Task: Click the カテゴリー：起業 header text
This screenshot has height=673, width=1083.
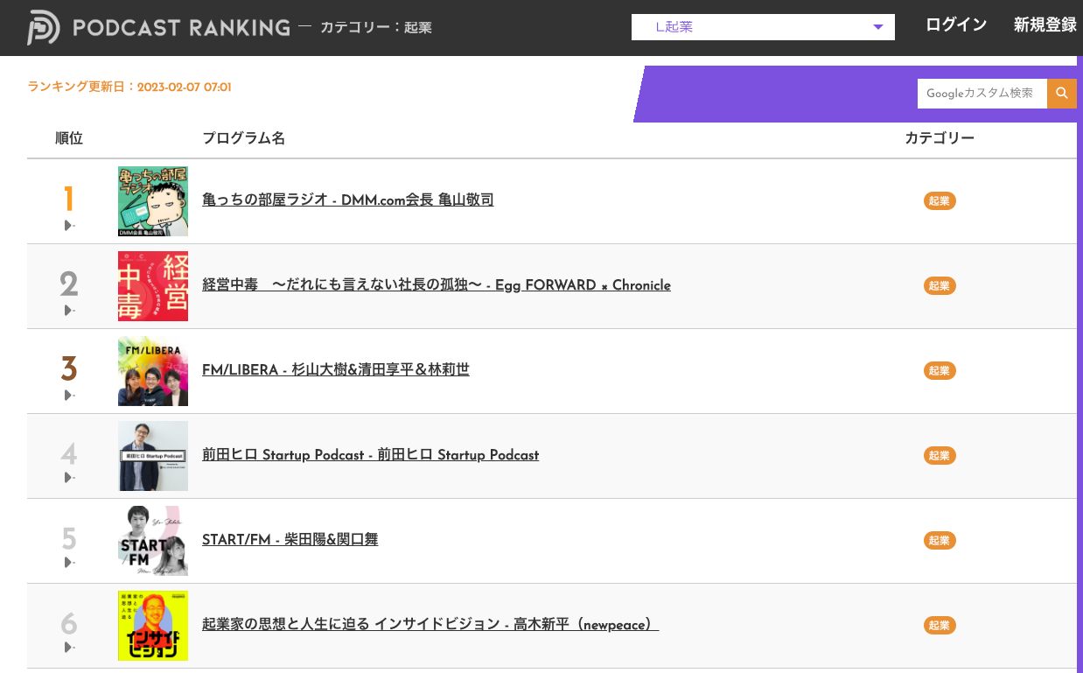Action: click(376, 28)
